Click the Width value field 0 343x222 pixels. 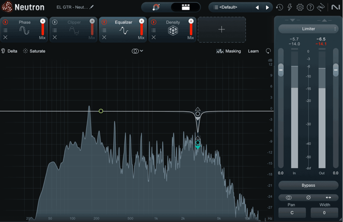click(324, 213)
